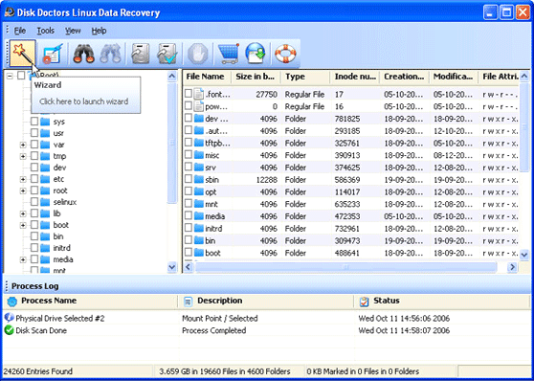Open the View menu
This screenshot has height=381, width=534.
(x=73, y=31)
